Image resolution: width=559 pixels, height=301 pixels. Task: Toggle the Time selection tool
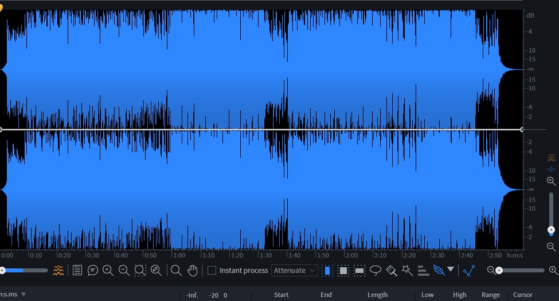tap(327, 271)
